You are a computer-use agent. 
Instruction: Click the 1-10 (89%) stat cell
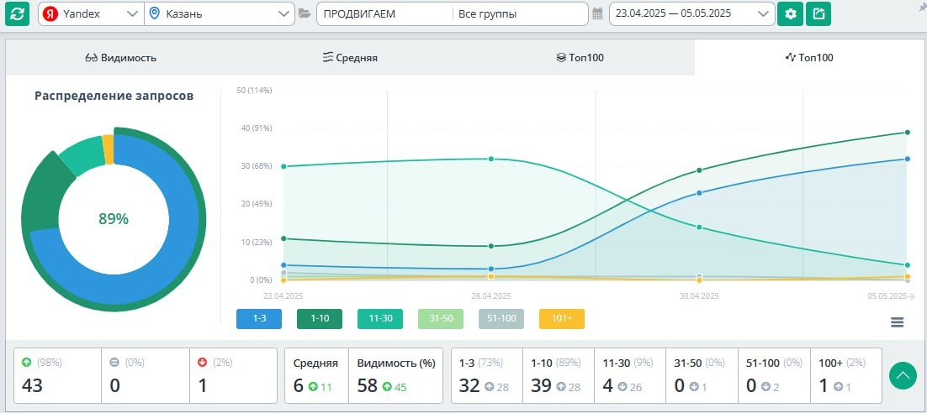559,375
